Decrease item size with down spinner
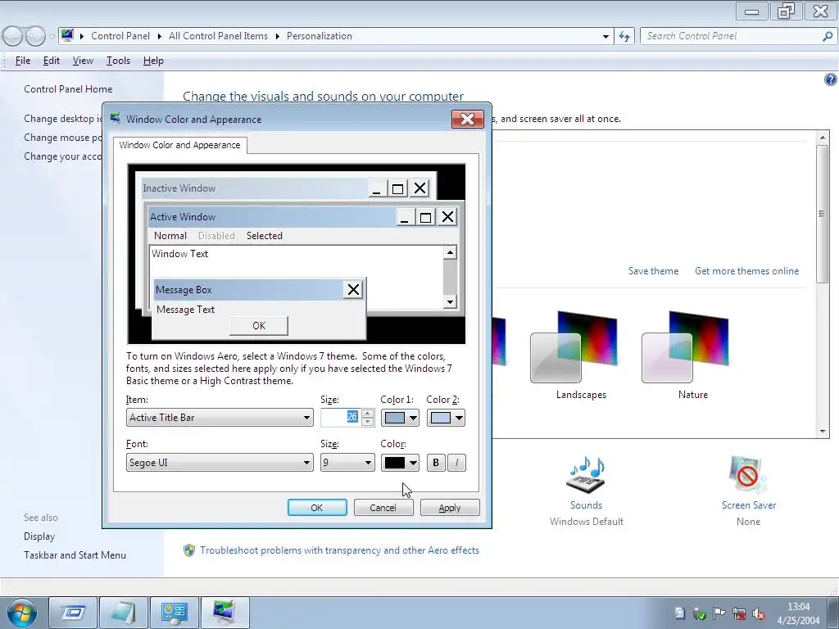This screenshot has height=629, width=839. click(368, 422)
